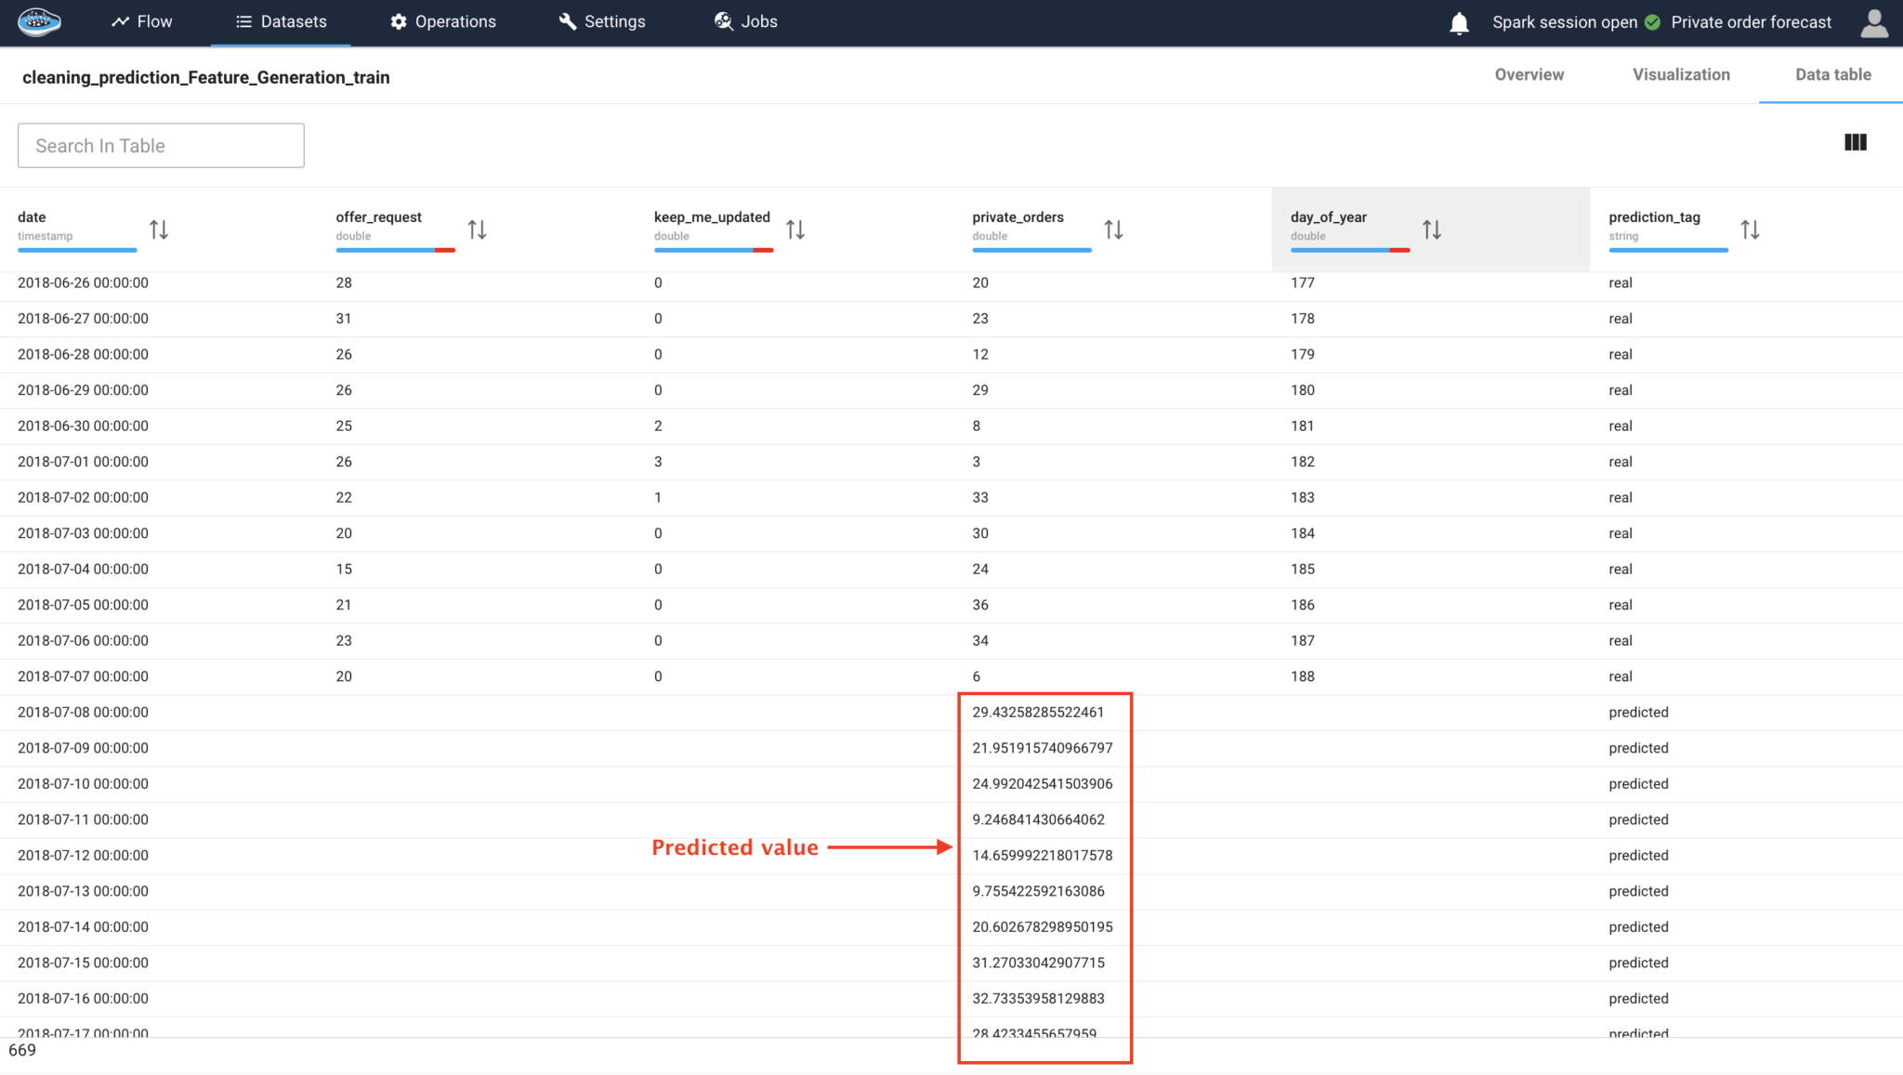The height and width of the screenshot is (1075, 1903).
Task: Click the Search In Table field
Action: coord(160,145)
